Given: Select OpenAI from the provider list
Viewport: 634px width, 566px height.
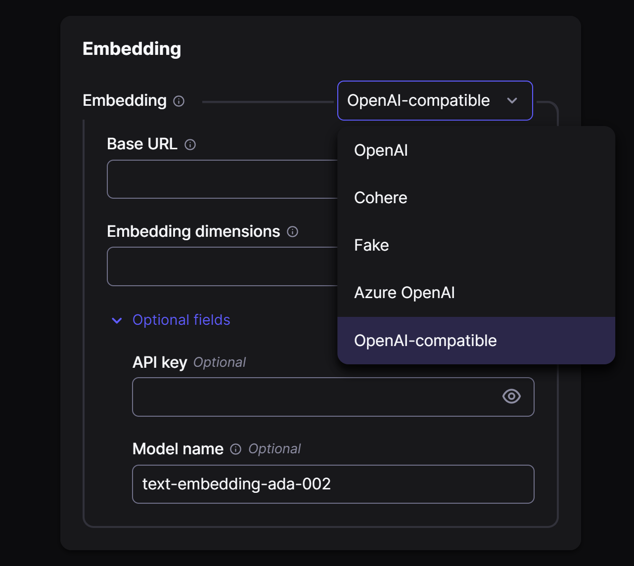Looking at the screenshot, I should 381,150.
